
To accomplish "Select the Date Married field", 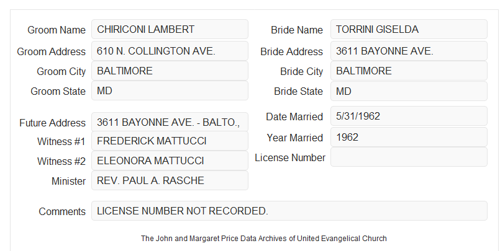I will 409,116.
